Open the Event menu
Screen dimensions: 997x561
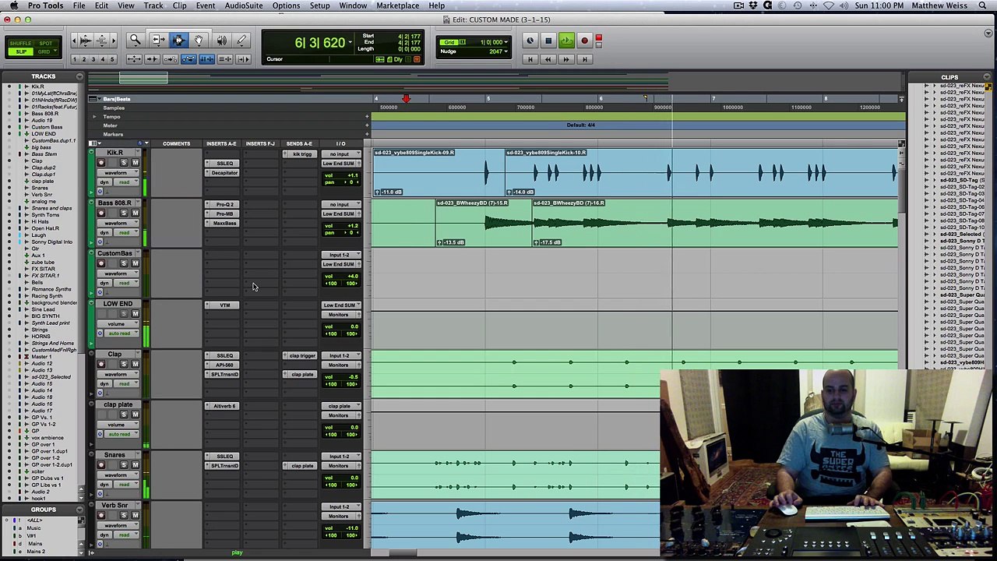pyautogui.click(x=206, y=5)
